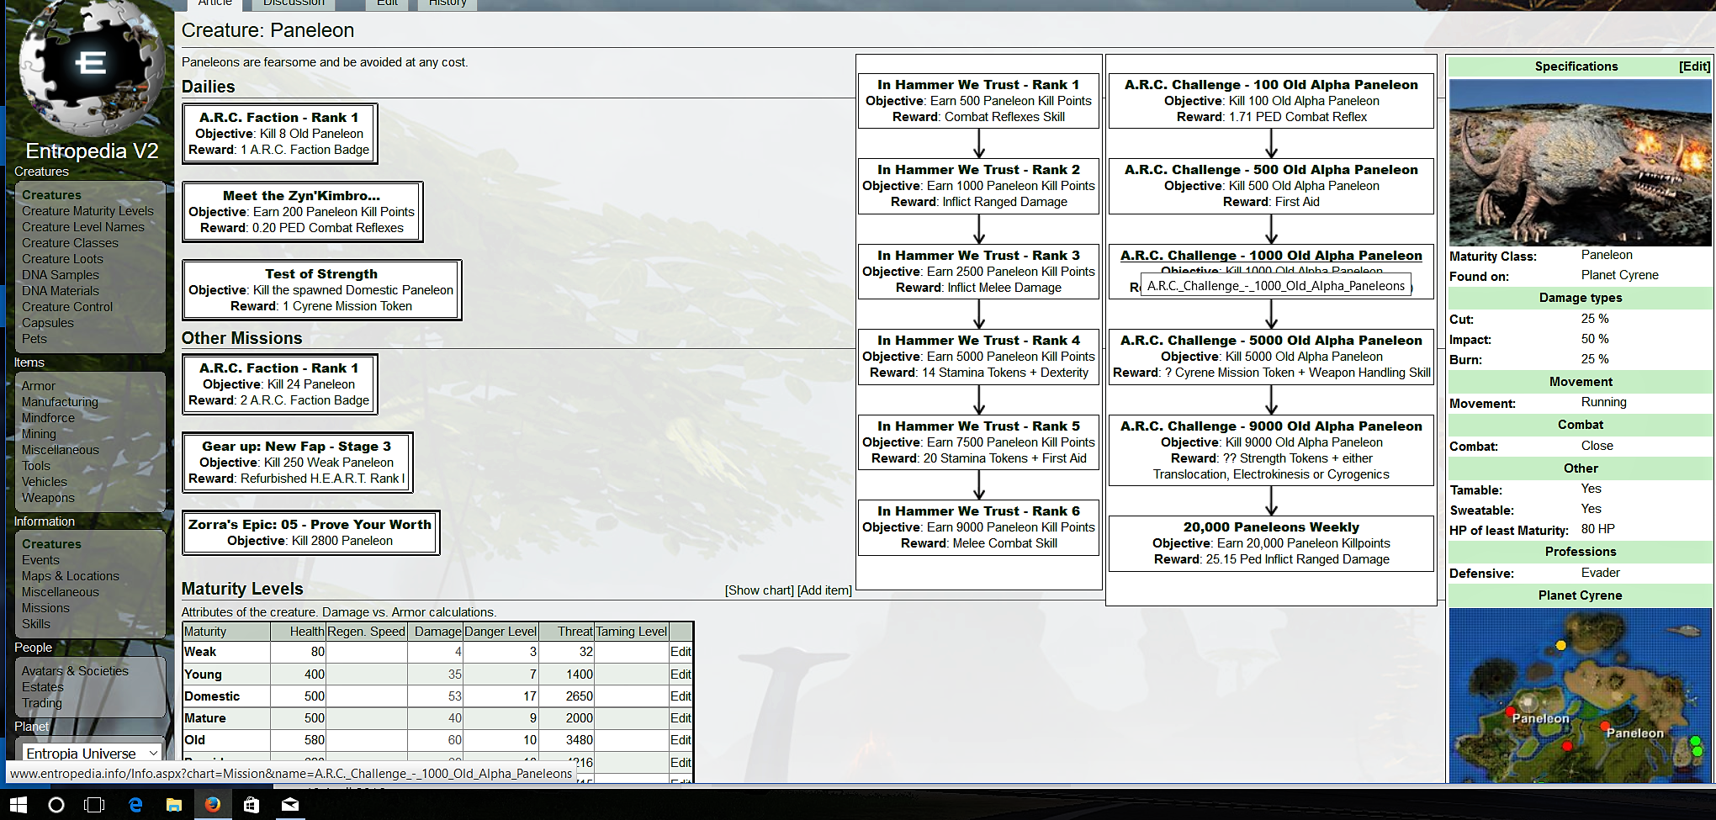Viewport: 1716px width, 820px height.
Task: Open Avatars & Societies link
Action: [x=75, y=671]
